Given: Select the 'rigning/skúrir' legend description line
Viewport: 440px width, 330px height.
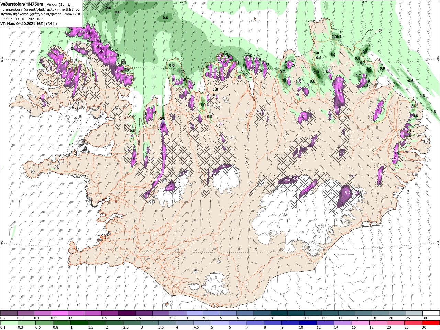Looking at the screenshot, I should point(41,9).
